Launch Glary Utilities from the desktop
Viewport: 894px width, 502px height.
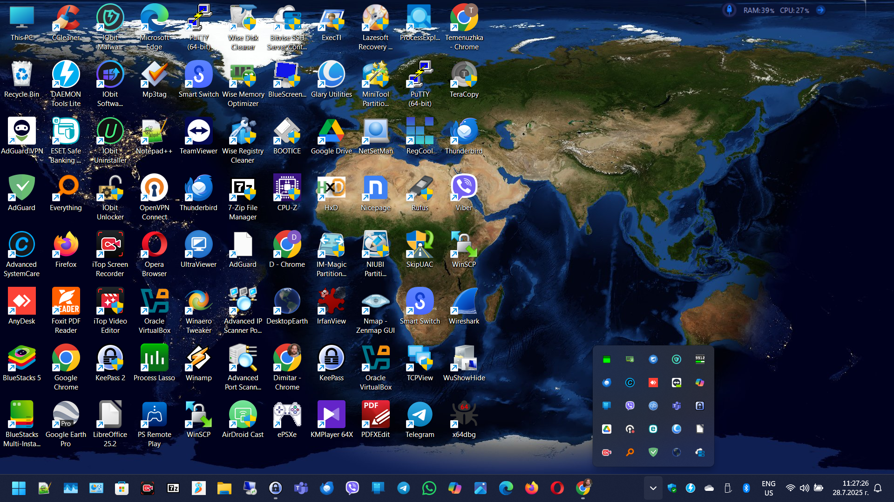[x=331, y=80]
